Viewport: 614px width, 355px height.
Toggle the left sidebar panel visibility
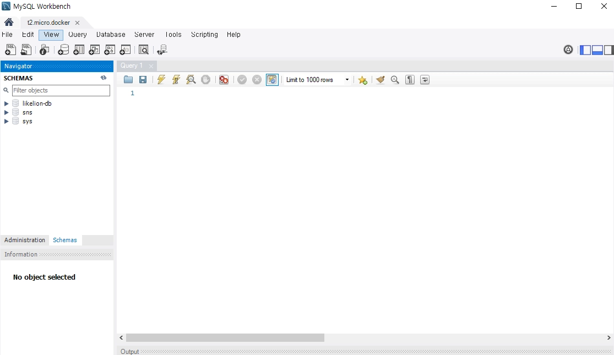pyautogui.click(x=585, y=50)
